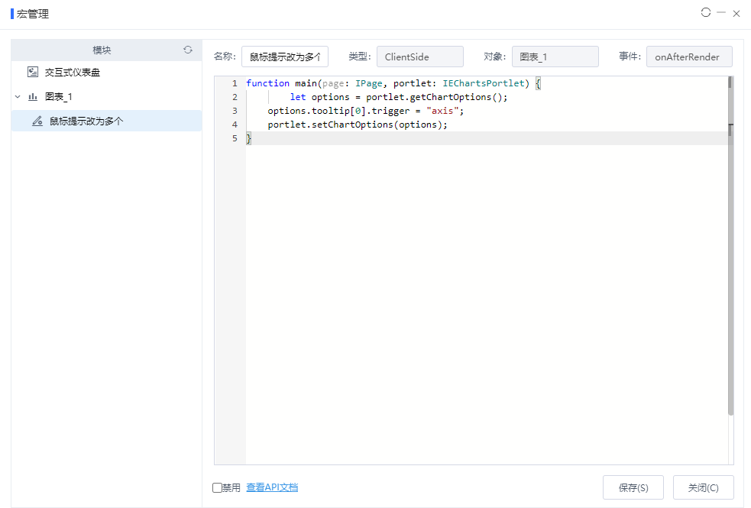Image resolution: width=751 pixels, height=508 pixels.
Task: Click the 交互式仪表盘 dashboard icon
Action: [33, 73]
